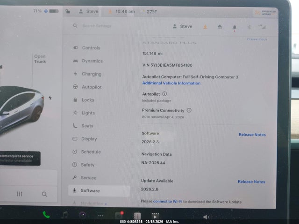The height and width of the screenshot is (224, 299).
Task: Open the Autopilot settings menu
Action: pos(87,87)
